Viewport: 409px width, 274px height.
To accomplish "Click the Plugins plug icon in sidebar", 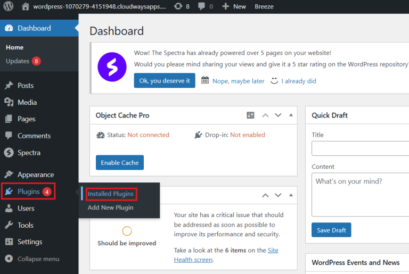I will point(9,192).
